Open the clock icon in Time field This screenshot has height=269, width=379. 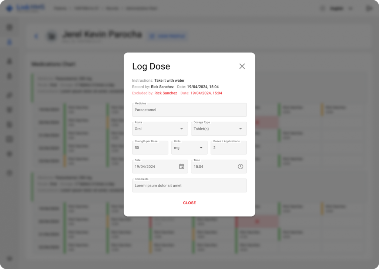tap(241, 167)
